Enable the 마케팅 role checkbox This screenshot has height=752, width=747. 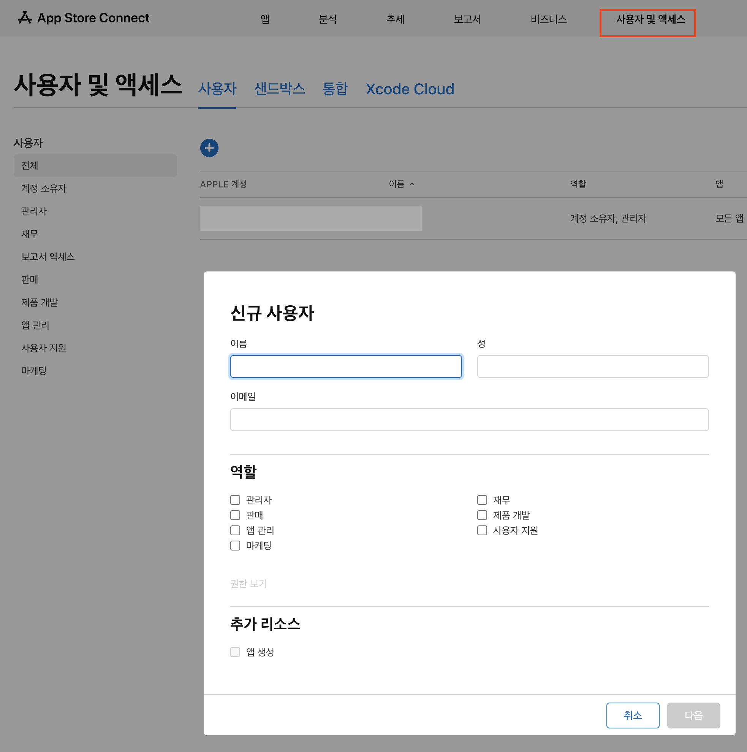click(x=235, y=545)
